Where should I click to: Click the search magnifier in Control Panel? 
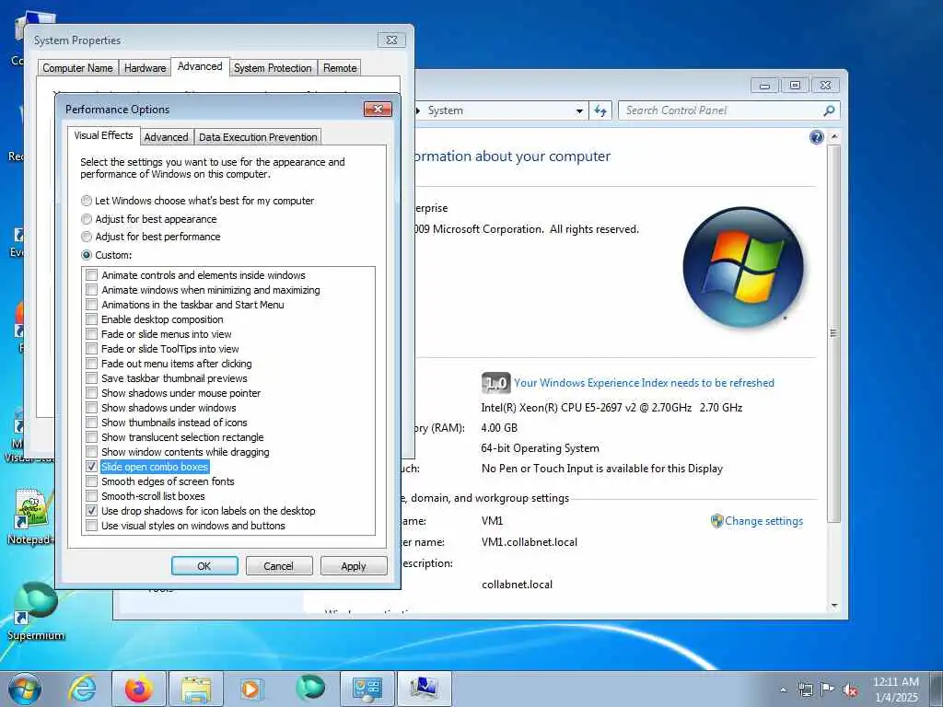[829, 110]
